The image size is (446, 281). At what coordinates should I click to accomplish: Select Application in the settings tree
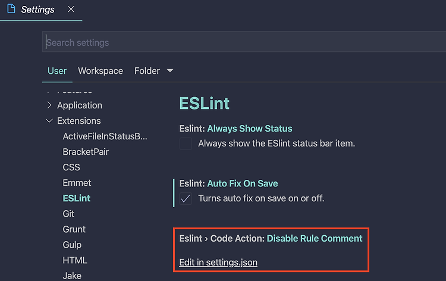tap(79, 105)
